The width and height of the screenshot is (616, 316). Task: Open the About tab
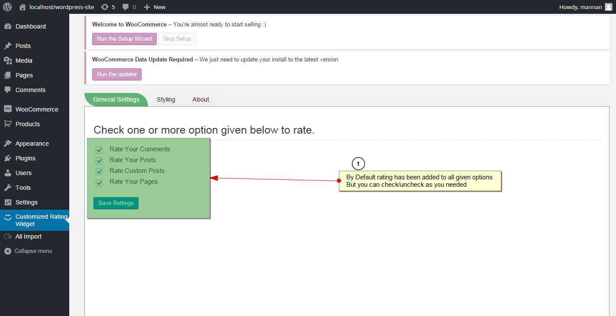201,99
